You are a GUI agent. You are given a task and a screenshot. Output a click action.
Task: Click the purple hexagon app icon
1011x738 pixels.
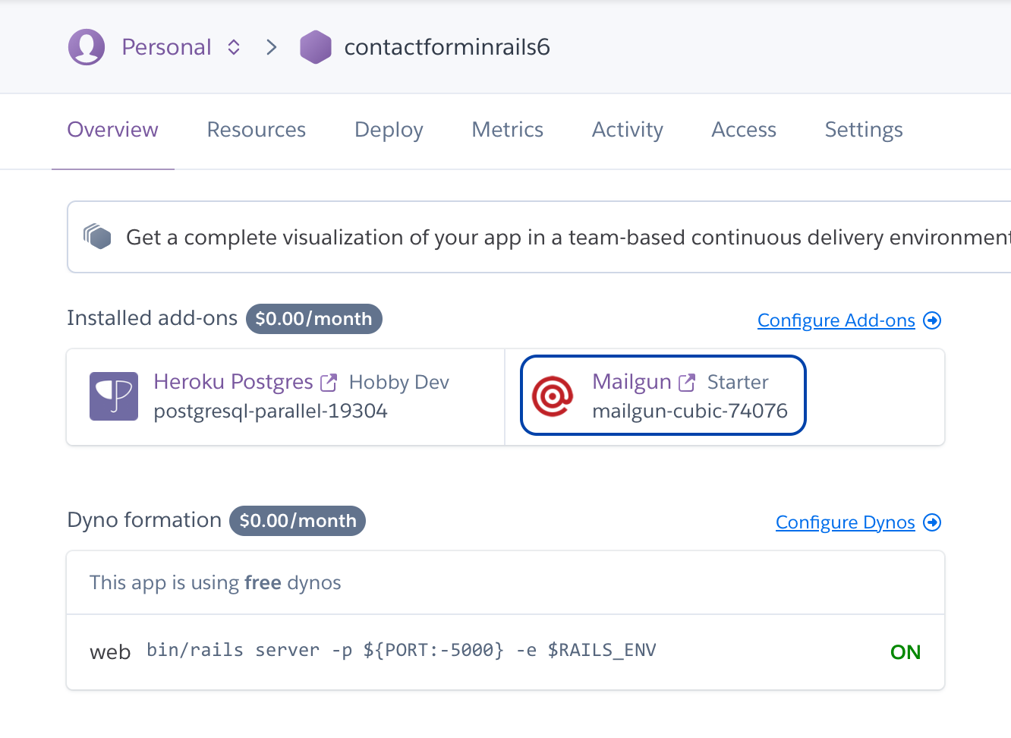pyautogui.click(x=316, y=47)
